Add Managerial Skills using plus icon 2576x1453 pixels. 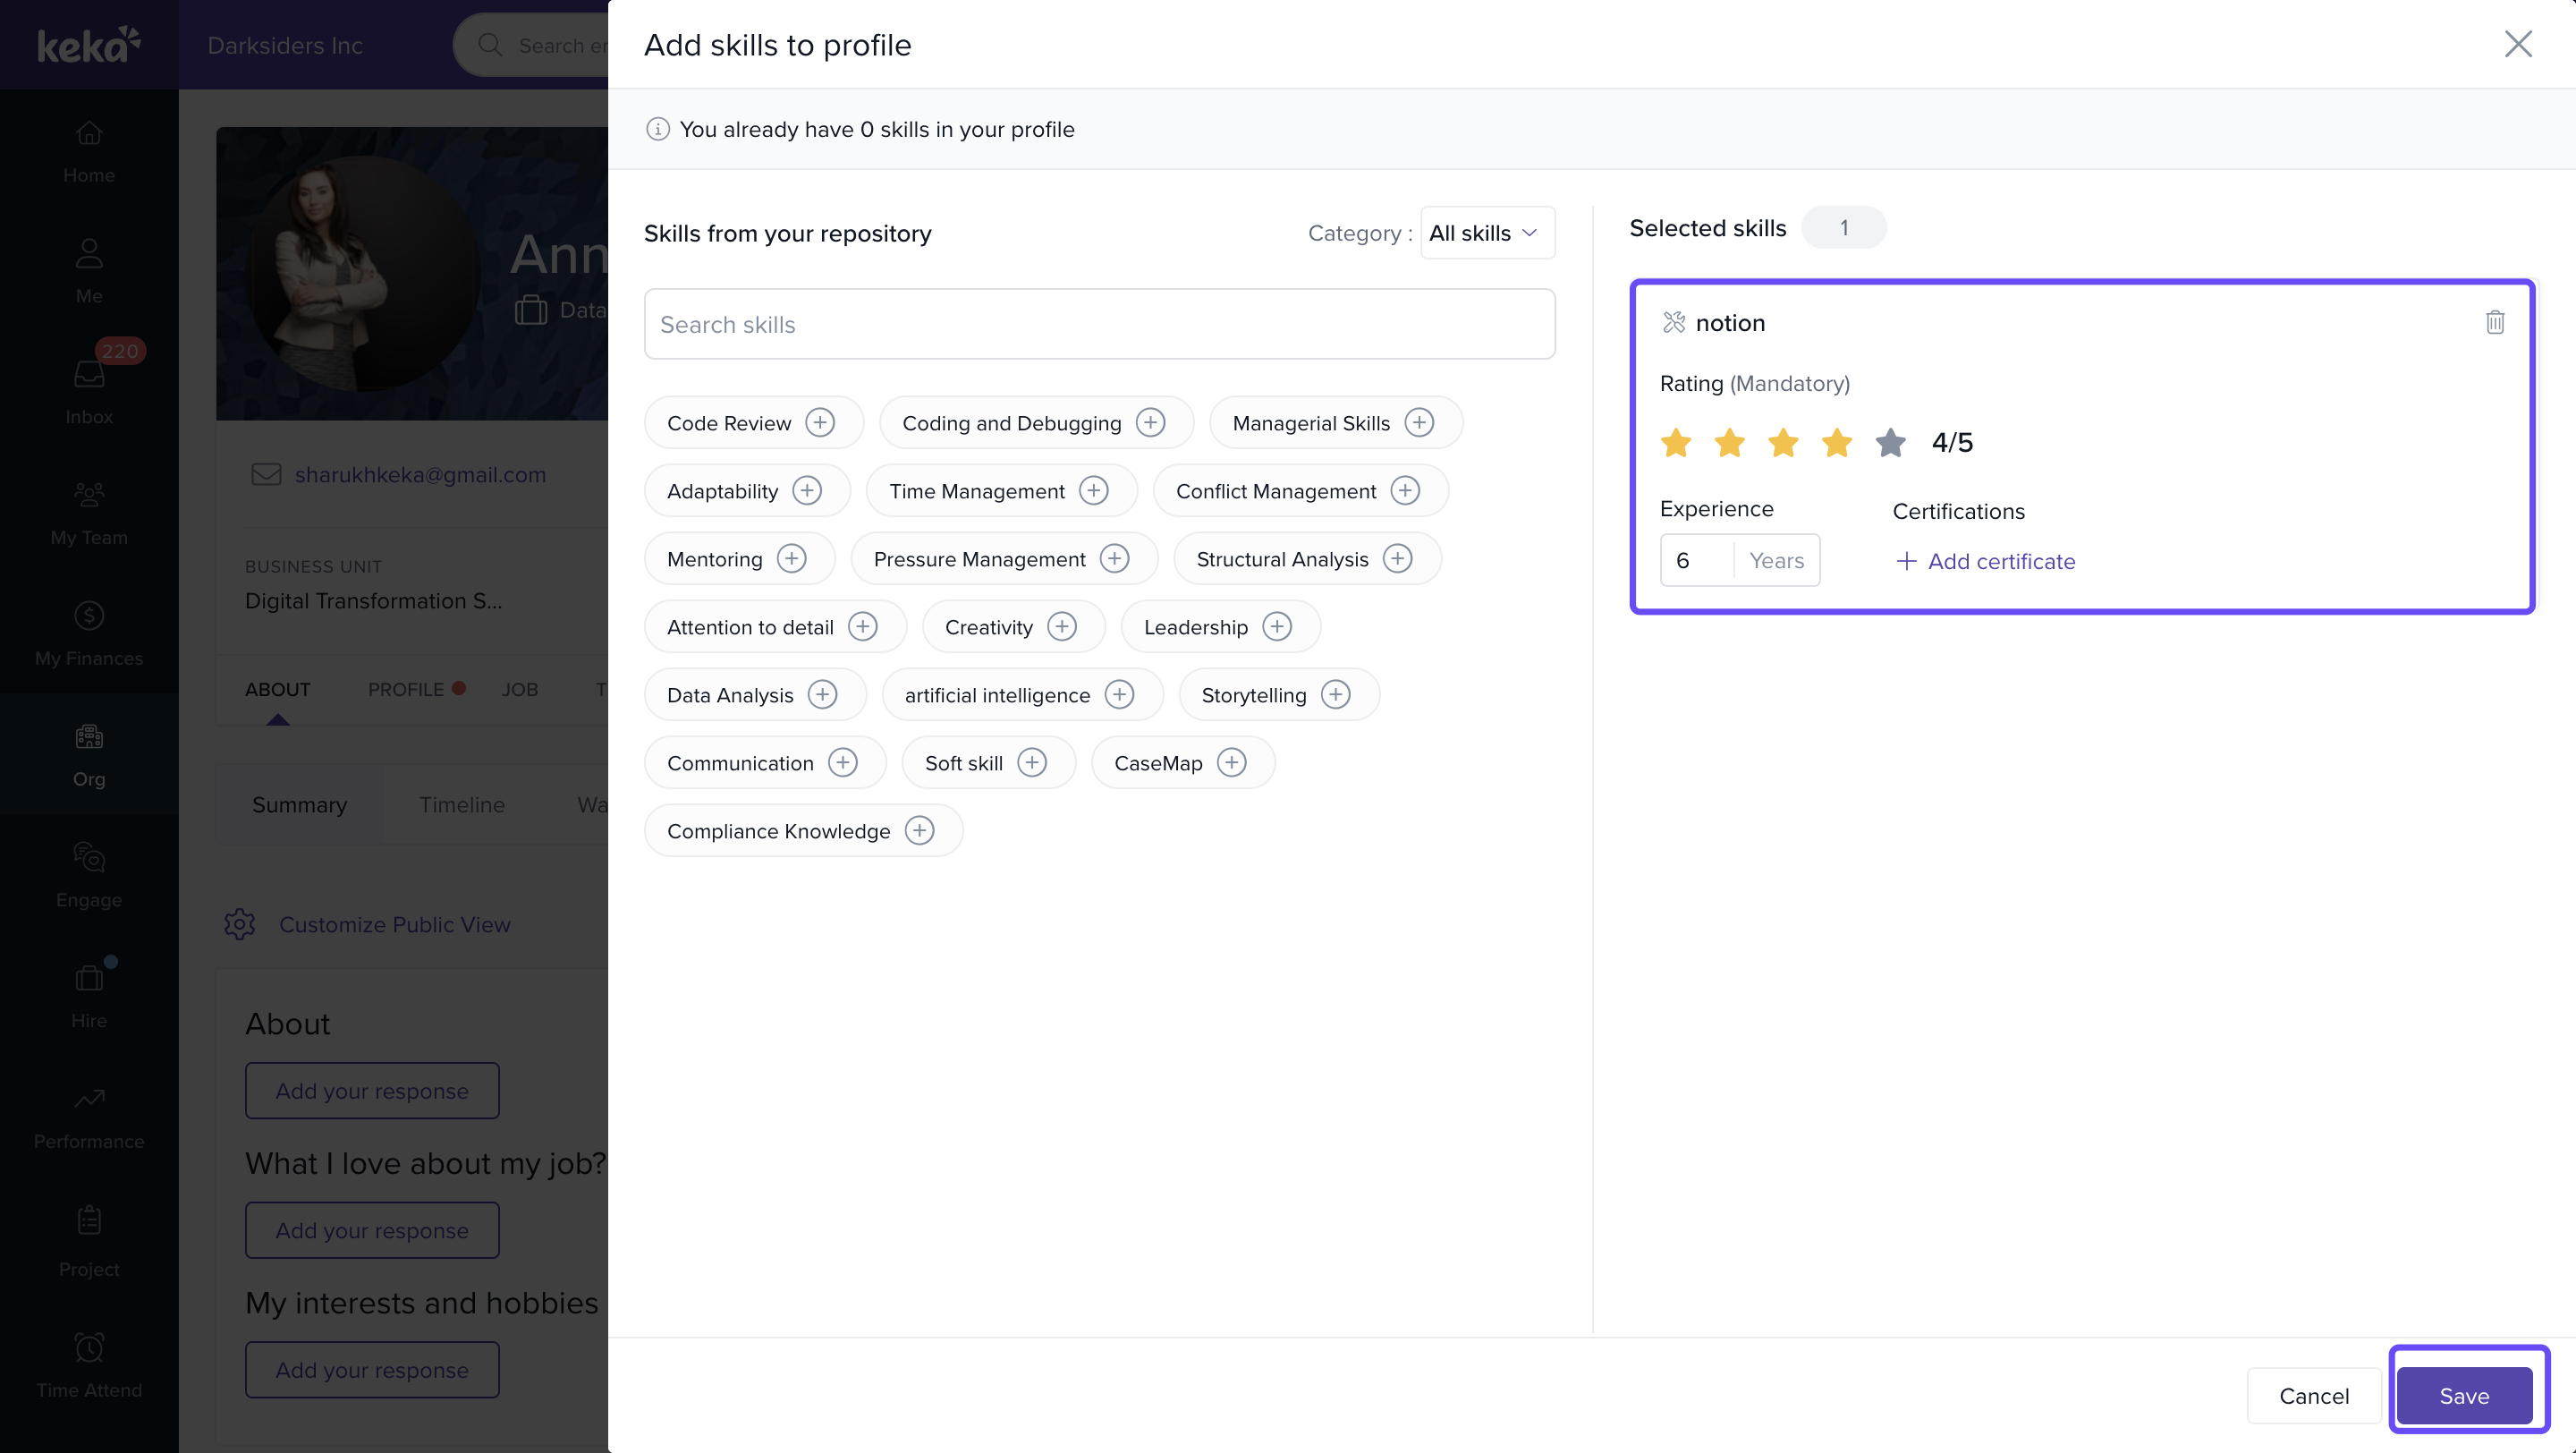click(1418, 423)
